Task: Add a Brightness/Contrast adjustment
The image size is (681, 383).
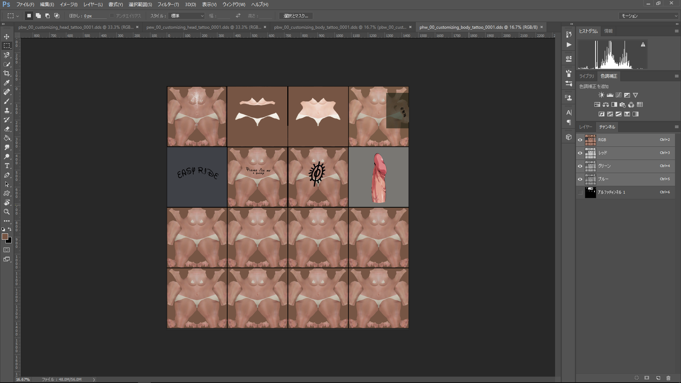Action: coord(601,95)
